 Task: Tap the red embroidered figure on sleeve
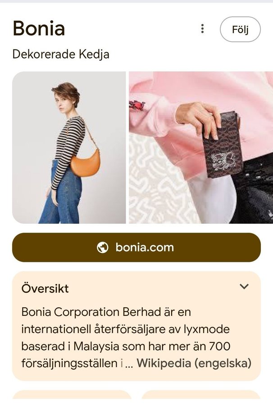pyautogui.click(x=137, y=105)
